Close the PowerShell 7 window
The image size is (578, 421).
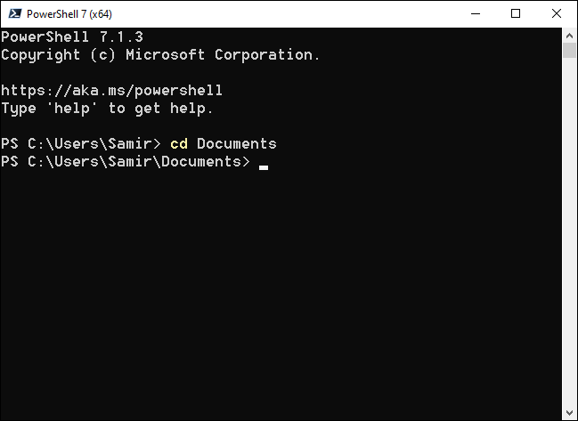point(557,13)
